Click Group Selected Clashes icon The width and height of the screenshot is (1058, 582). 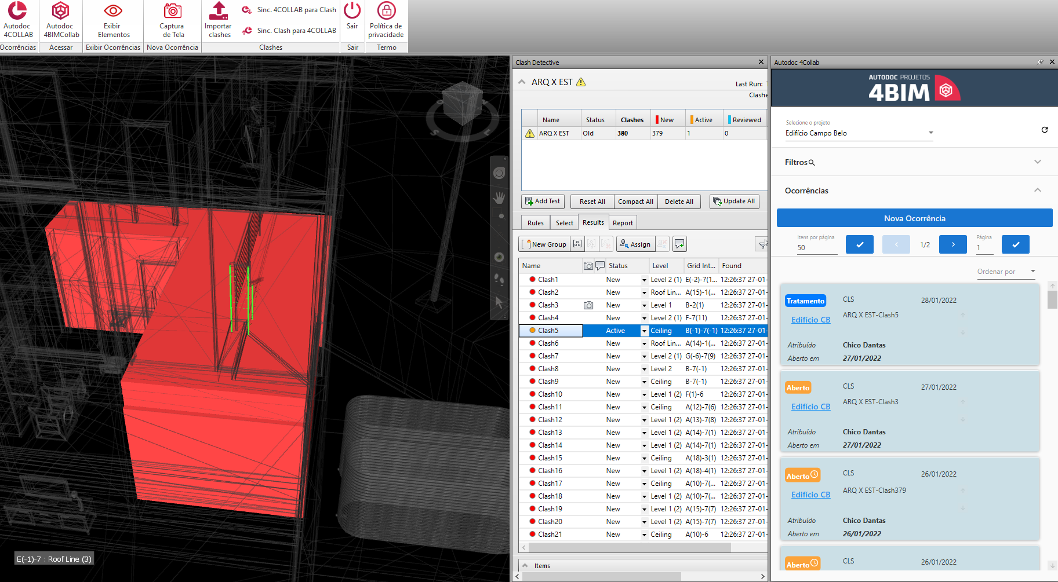click(x=577, y=244)
